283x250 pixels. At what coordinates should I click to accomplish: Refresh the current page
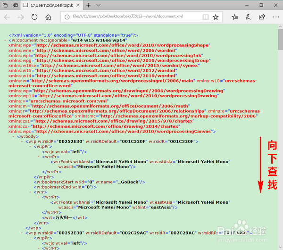[x=34, y=17]
